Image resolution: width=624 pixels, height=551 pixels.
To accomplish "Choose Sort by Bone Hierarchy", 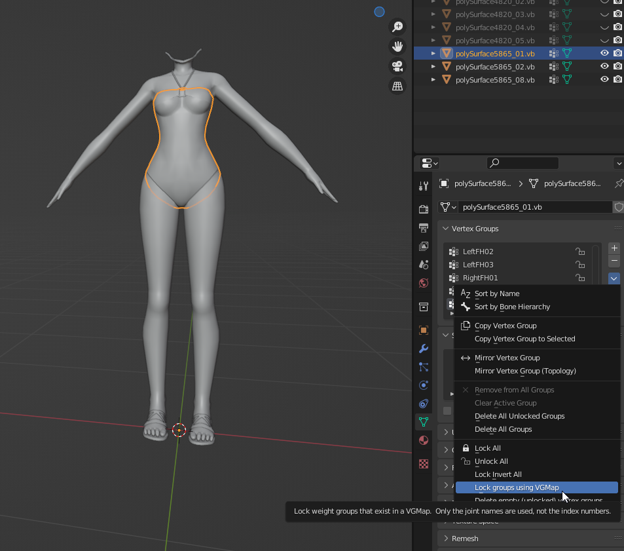I will pos(537,307).
